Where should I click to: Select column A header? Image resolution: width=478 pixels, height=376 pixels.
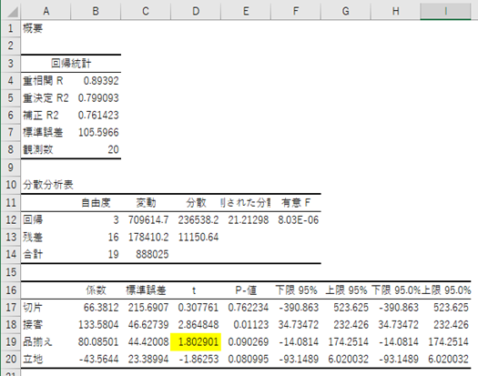click(x=46, y=11)
